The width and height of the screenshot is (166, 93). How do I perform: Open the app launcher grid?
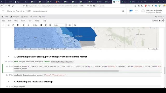(136, 11)
